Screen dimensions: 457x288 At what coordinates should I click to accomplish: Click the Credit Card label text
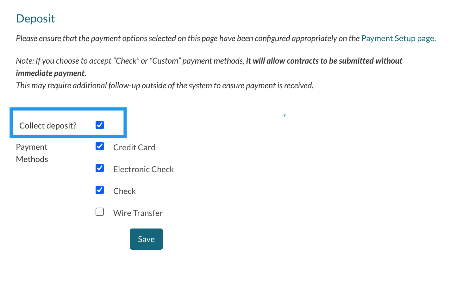134,147
